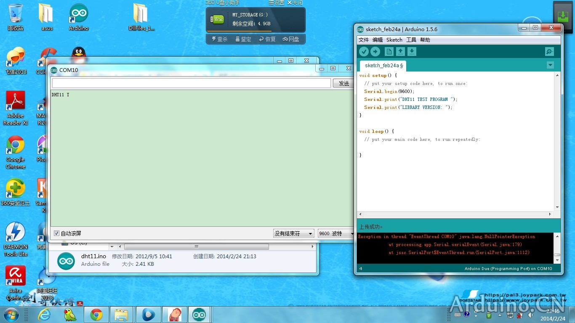Viewport: 575px width, 323px height.
Task: Open Google Chrome desktop shortcut
Action: [x=16, y=152]
